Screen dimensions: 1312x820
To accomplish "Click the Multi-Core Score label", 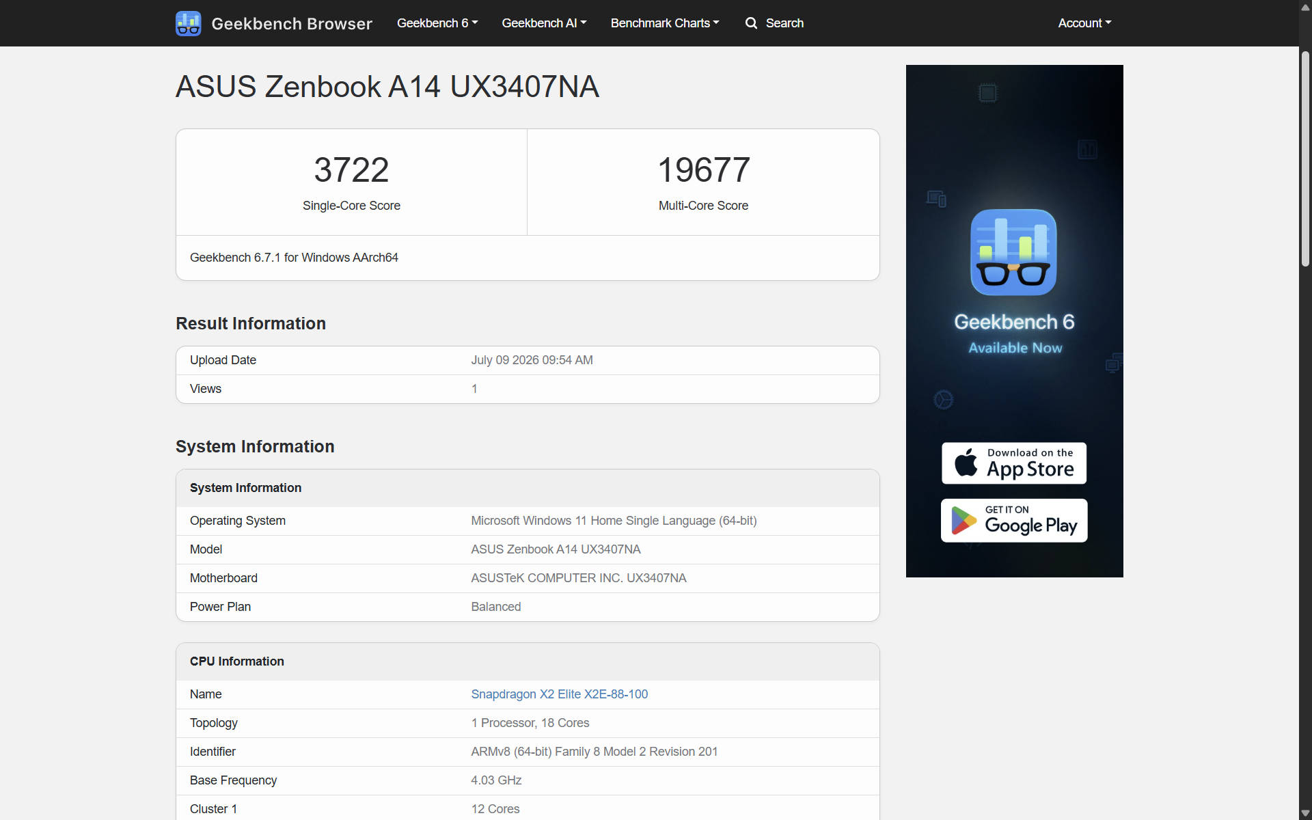I will [703, 206].
